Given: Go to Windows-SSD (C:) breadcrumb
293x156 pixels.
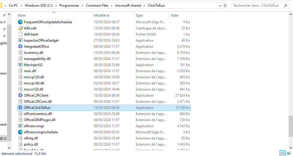Looking at the screenshot, I should click(39, 6).
